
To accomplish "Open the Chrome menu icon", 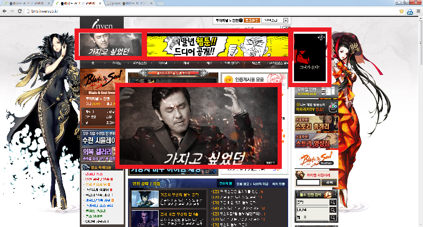I will point(418,11).
